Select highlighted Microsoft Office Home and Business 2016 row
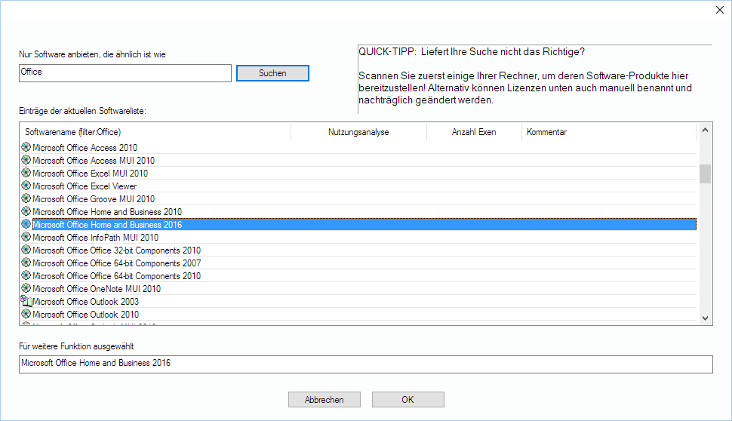The height and width of the screenshot is (421, 732). tap(358, 225)
